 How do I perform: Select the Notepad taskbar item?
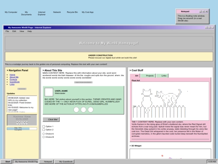tap(46, 162)
